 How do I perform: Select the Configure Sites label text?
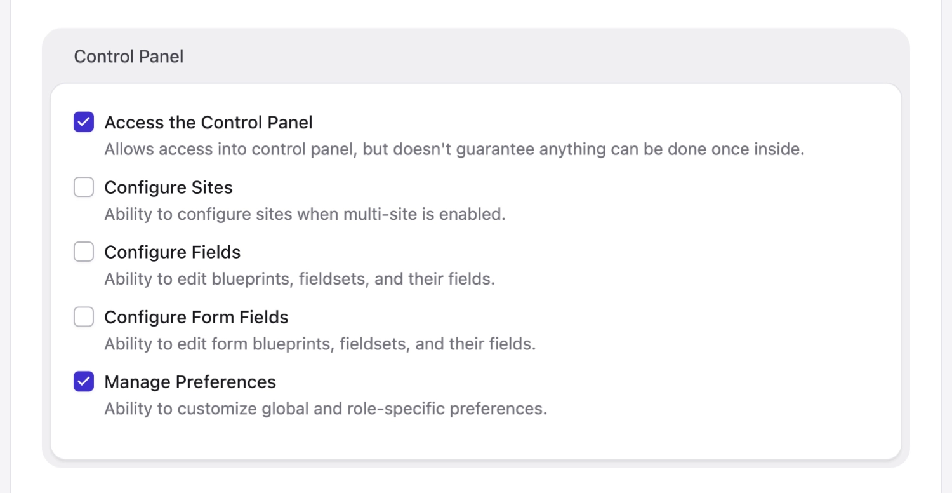pyautogui.click(x=168, y=187)
